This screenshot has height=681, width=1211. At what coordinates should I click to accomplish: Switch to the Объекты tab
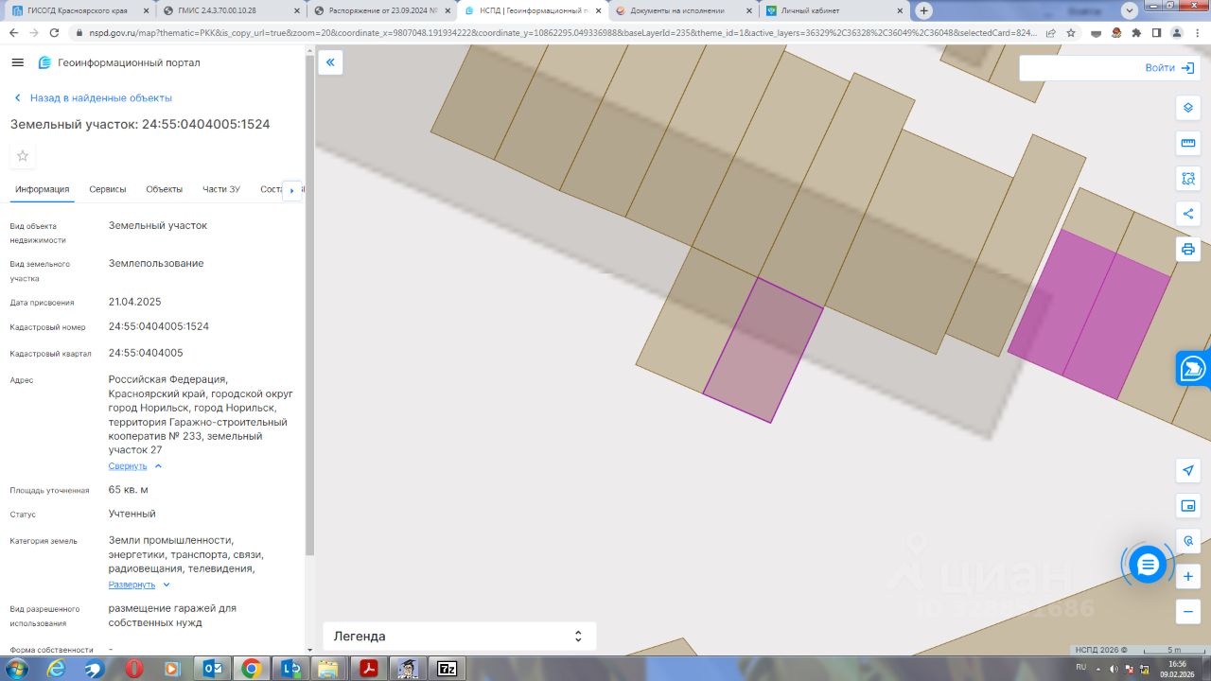tap(165, 189)
